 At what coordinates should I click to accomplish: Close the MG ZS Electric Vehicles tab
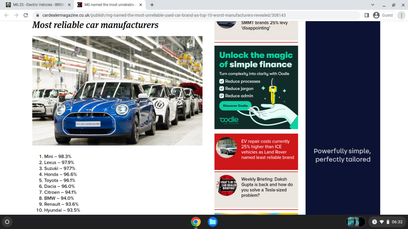[x=69, y=4]
